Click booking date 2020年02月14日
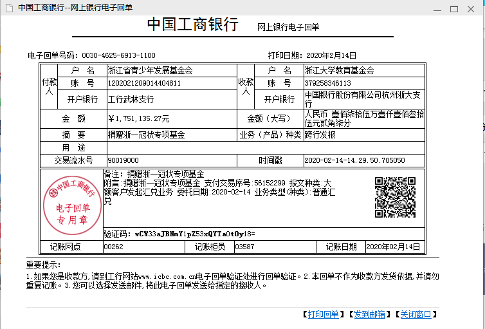Screen dimensions: 485x329 (x=393, y=247)
